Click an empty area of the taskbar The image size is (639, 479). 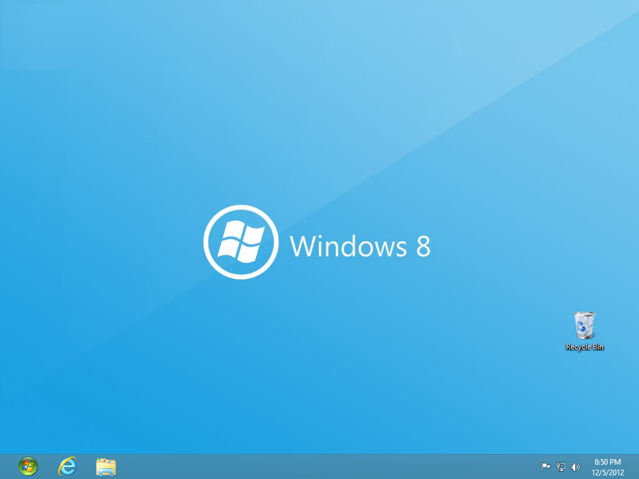pos(312,466)
